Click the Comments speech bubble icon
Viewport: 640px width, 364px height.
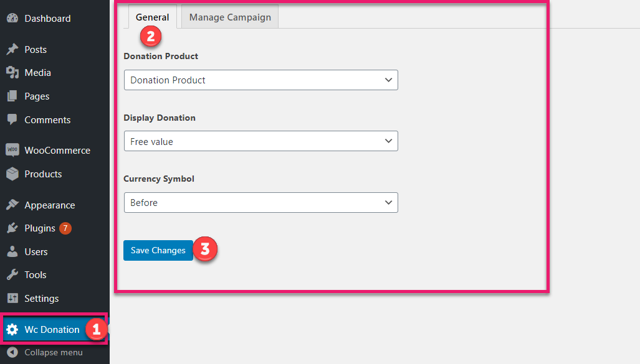[x=12, y=119]
